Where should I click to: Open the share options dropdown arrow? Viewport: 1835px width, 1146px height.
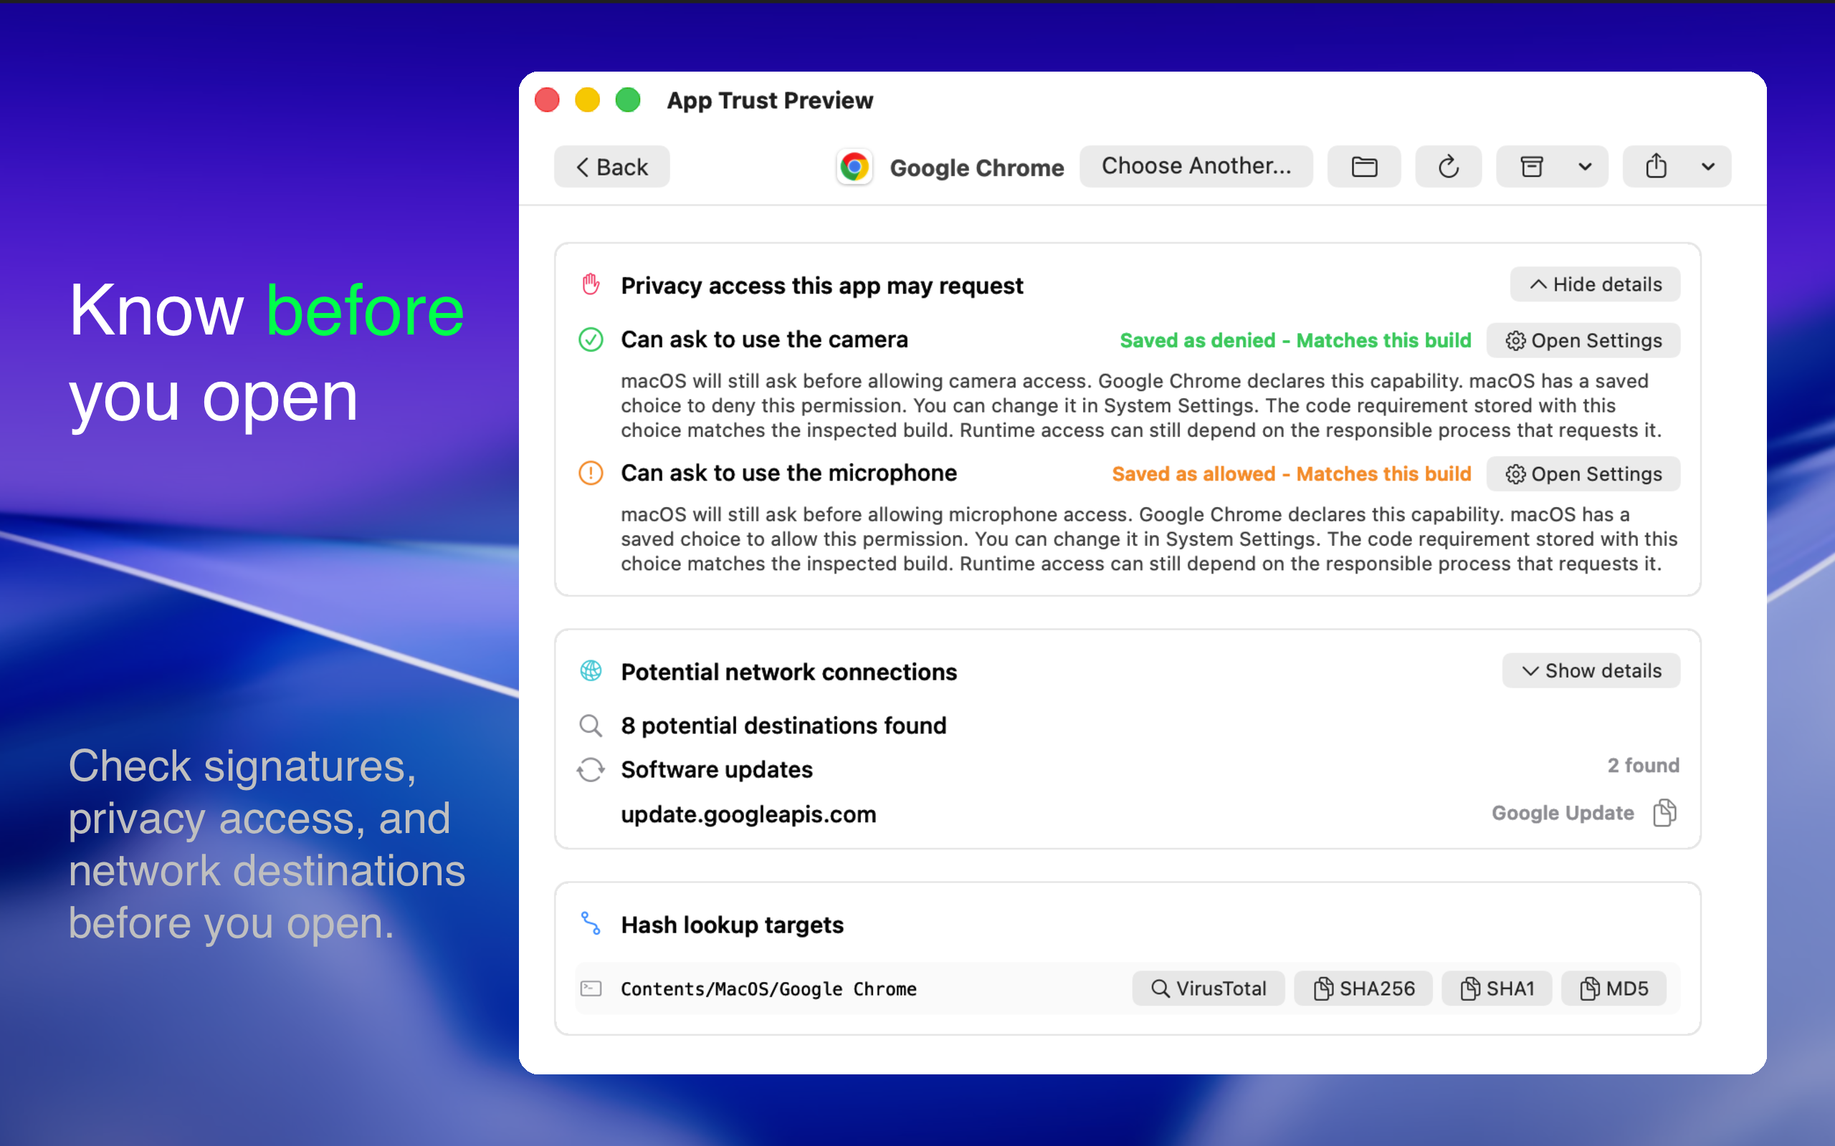coord(1707,167)
